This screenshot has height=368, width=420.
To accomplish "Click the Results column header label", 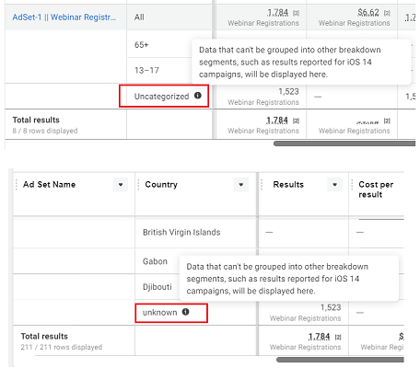I will [288, 184].
